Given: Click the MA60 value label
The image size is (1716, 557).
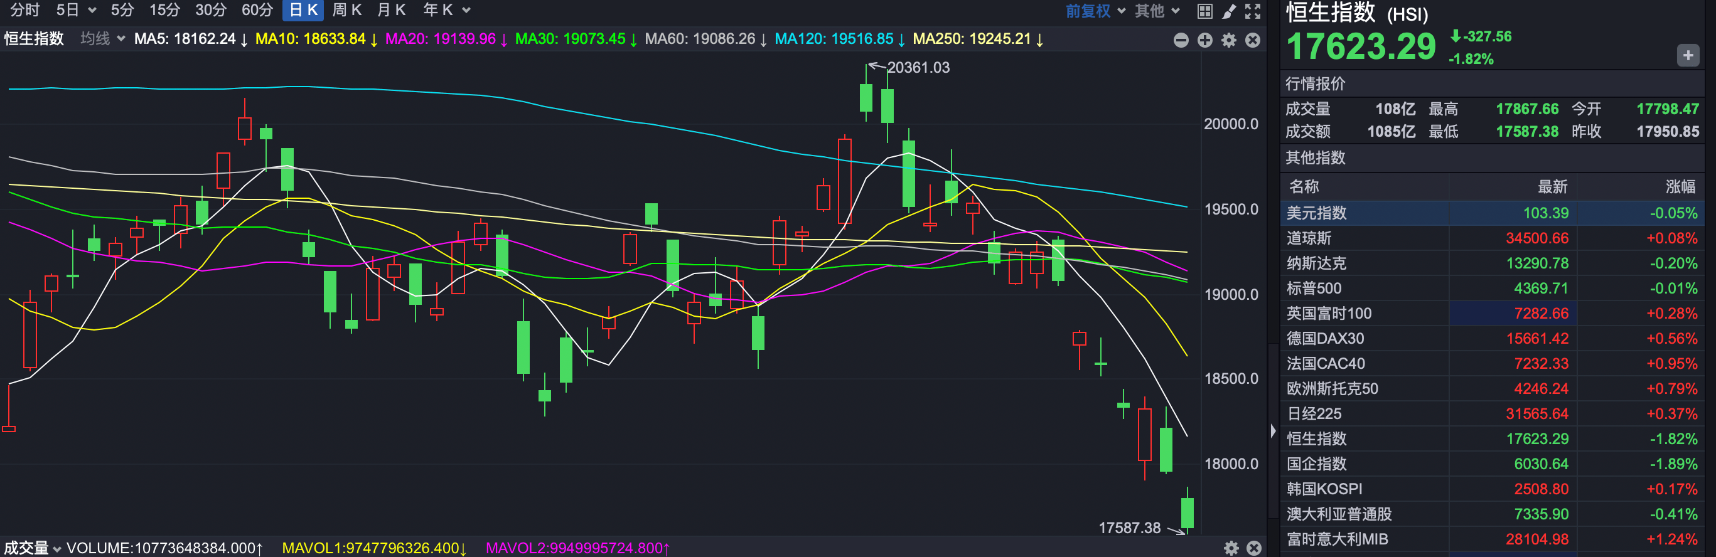Looking at the screenshot, I should 706,39.
